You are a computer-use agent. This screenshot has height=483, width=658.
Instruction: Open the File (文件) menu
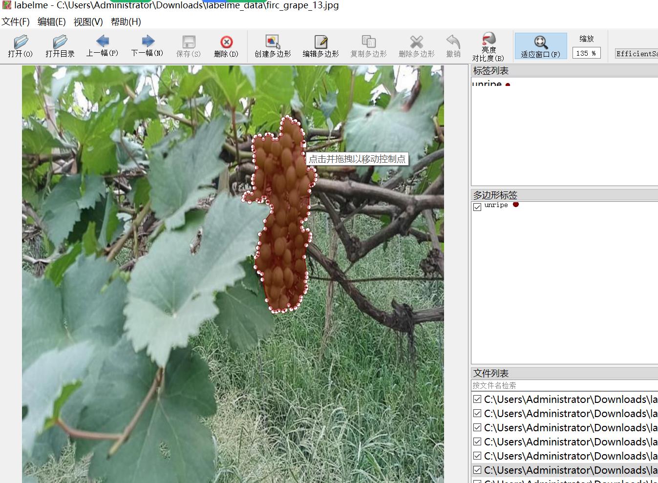16,21
